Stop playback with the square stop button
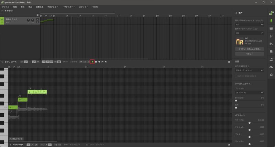 pyautogui.click(x=96, y=62)
